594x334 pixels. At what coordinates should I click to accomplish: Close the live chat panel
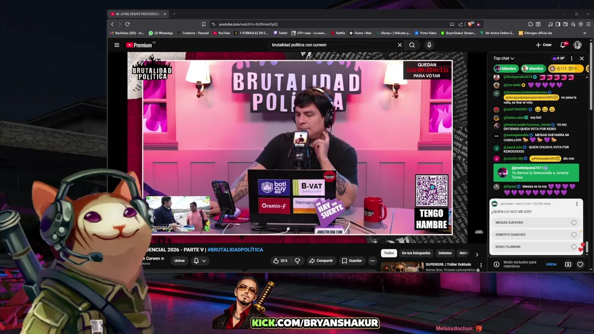pos(581,58)
